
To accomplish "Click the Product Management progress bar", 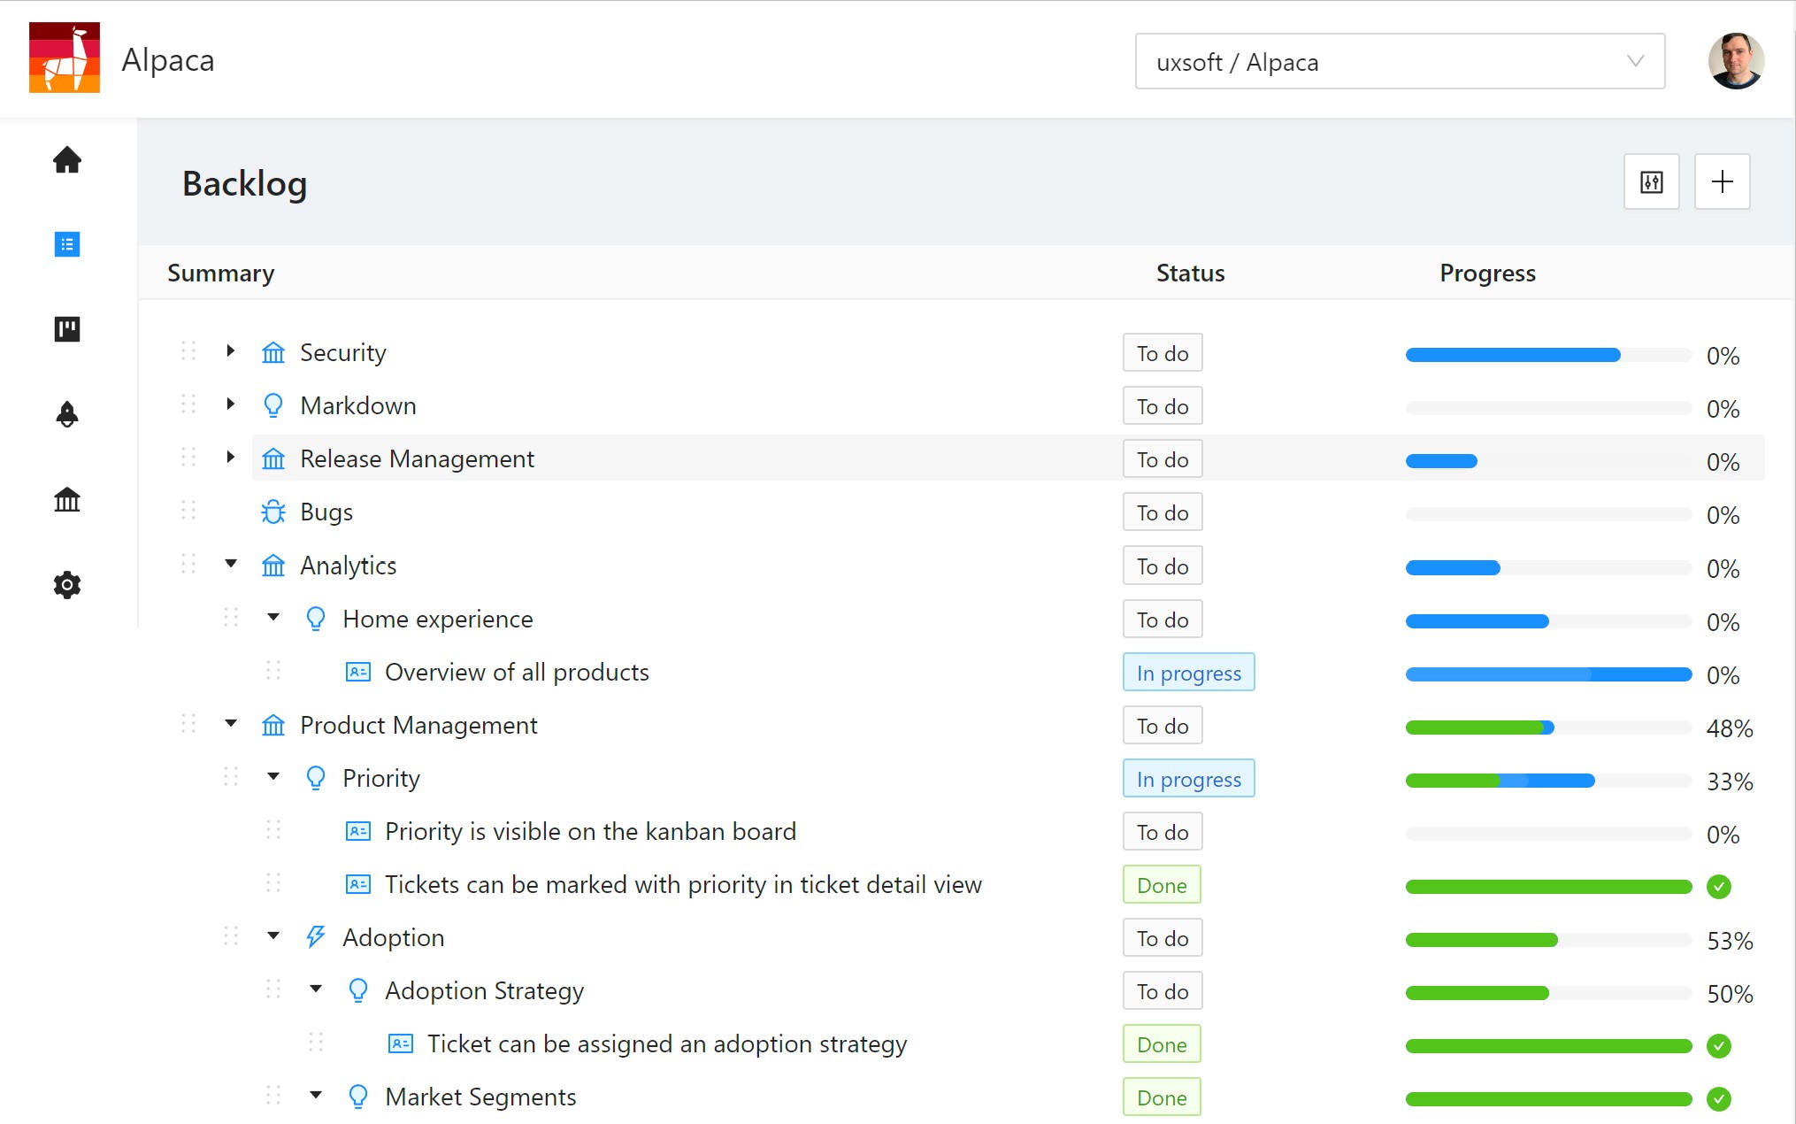I will (x=1547, y=728).
